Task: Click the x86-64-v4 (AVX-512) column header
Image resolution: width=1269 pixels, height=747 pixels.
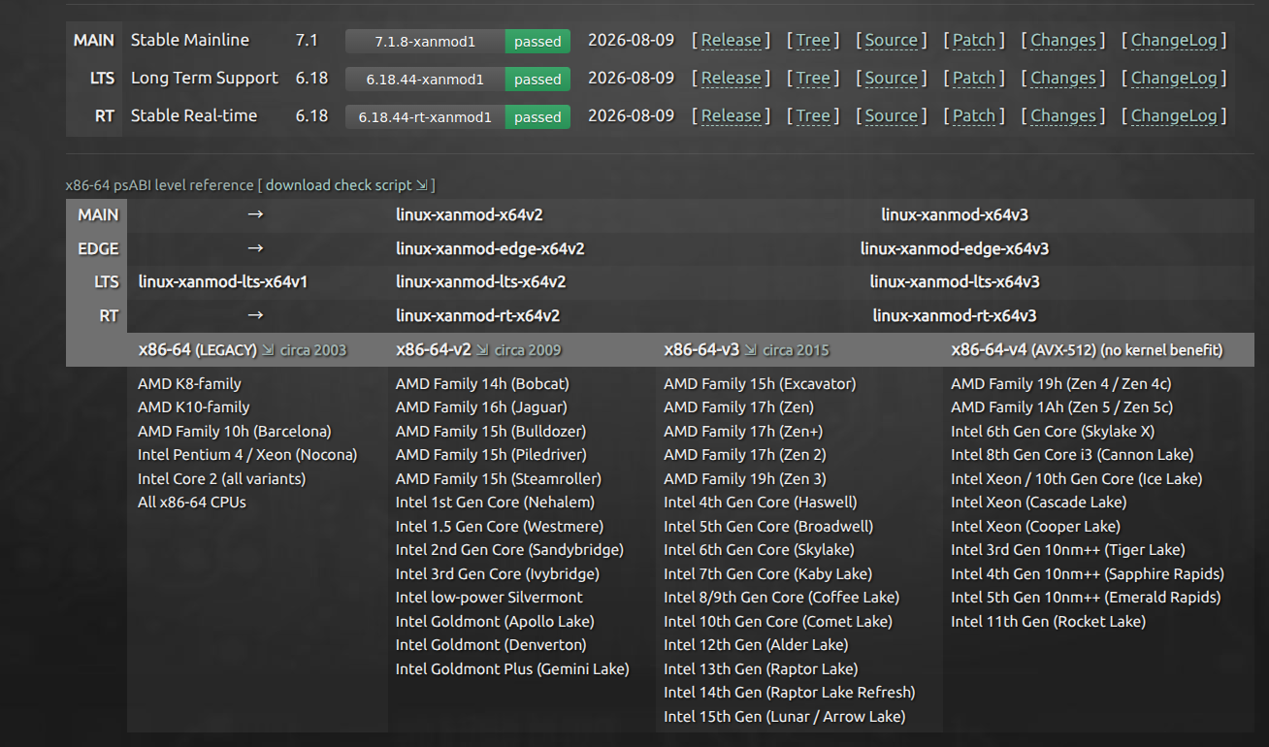Action: [1087, 350]
